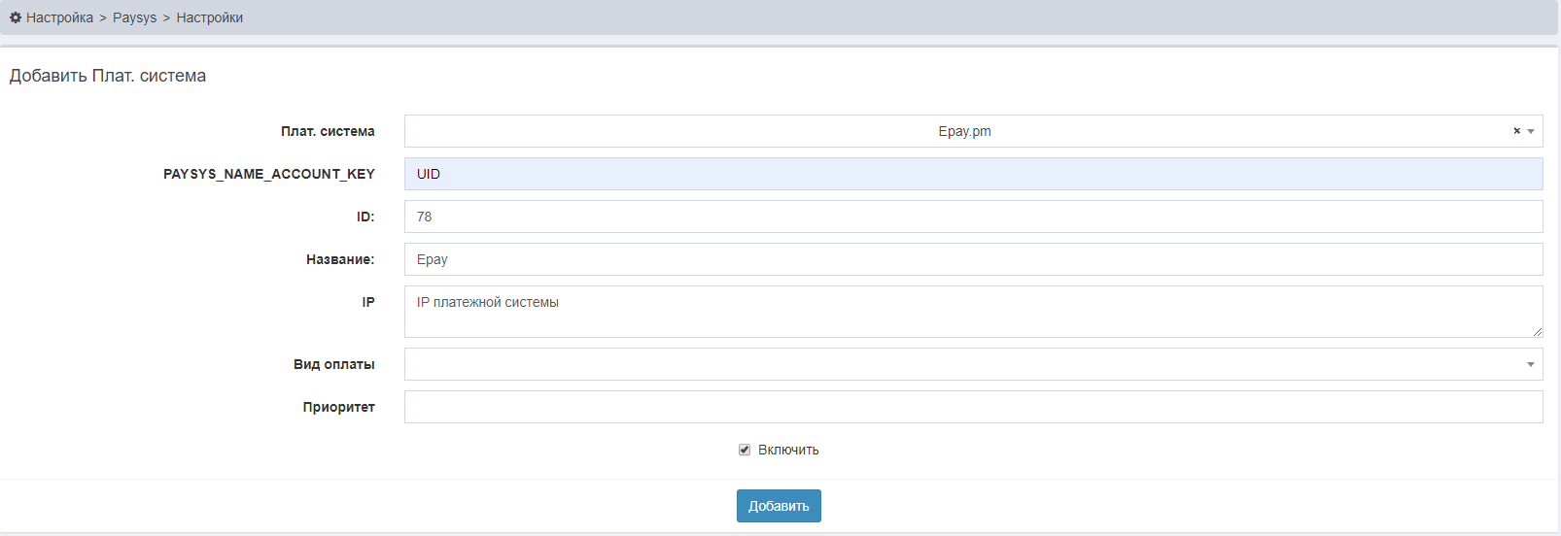The height and width of the screenshot is (536, 1561).
Task: Open the Настройка breadcrumb item
Action: pyautogui.click(x=59, y=17)
